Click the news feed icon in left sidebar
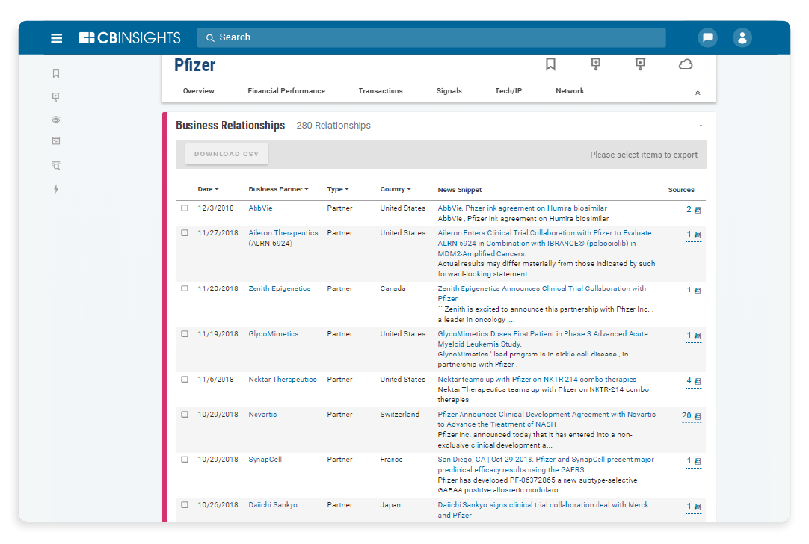809x544 pixels. click(x=56, y=140)
